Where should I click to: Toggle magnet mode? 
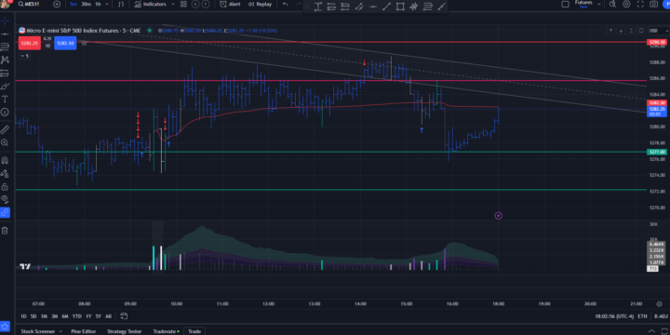(x=5, y=160)
